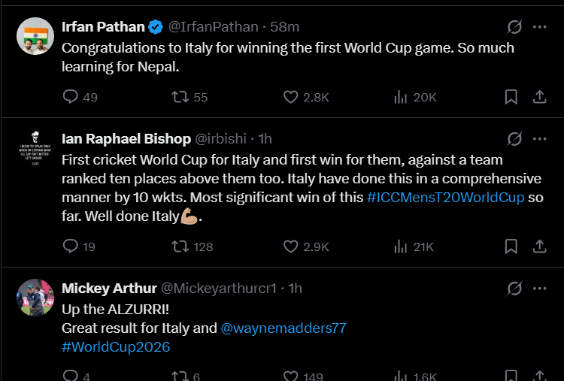Open more options for Irfan Pathan's tweet
Viewport: 564px width, 381px height.
click(539, 27)
